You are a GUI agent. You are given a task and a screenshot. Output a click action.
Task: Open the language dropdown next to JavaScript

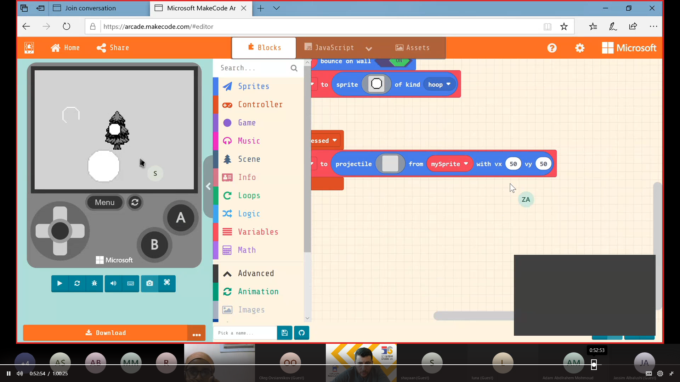coord(369,48)
